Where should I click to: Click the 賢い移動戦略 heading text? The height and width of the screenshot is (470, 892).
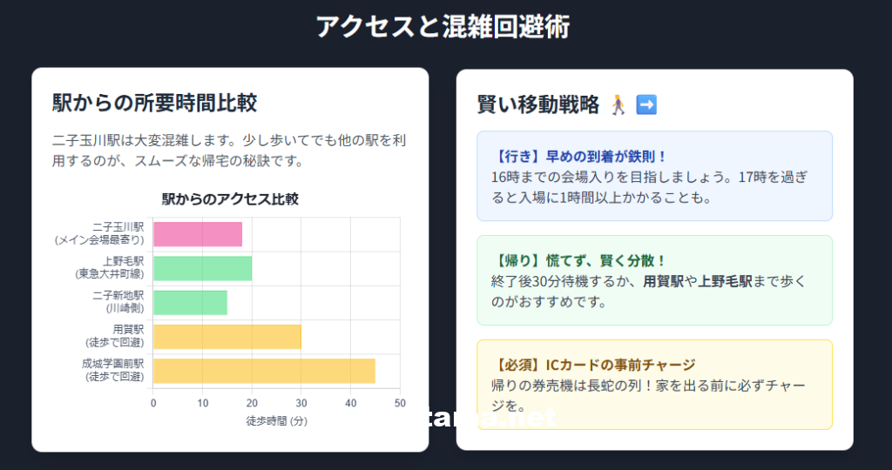pyautogui.click(x=538, y=105)
